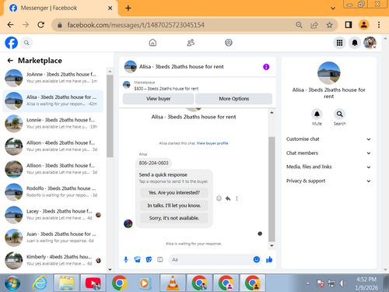Screen dimensions: 389x292
Task: Launch Internet Explorer from taskbar
Action: pos(40,283)
